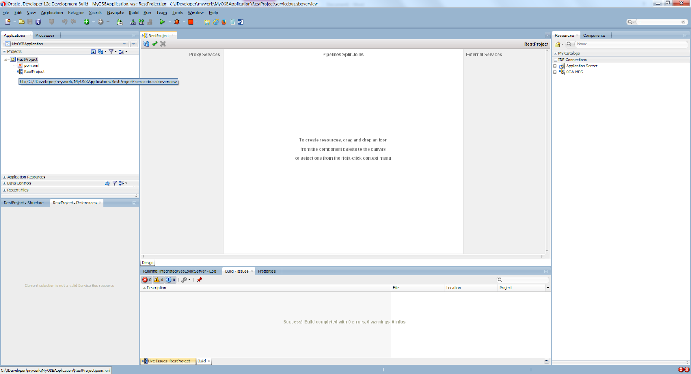Image resolution: width=691 pixels, height=374 pixels.
Task: Click the search-in-projects icon in Projects bar
Action: (x=93, y=51)
